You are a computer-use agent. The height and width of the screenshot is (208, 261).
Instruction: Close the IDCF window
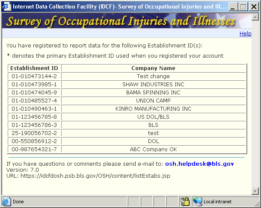click(253, 7)
